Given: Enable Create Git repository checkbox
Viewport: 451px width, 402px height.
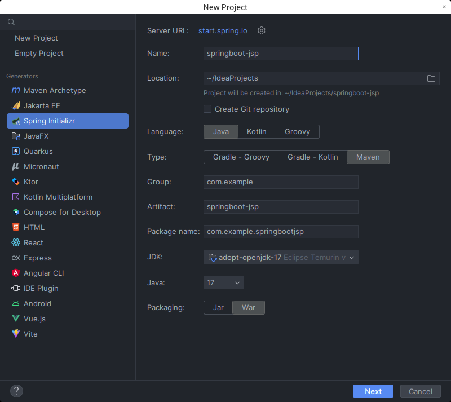Looking at the screenshot, I should [x=208, y=109].
